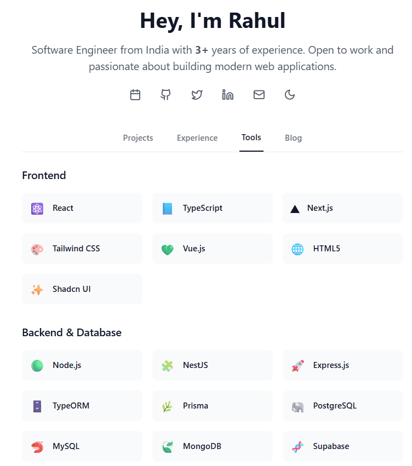Select the Prisma tool card
Image resolution: width=412 pixels, height=466 pixels.
click(x=212, y=406)
